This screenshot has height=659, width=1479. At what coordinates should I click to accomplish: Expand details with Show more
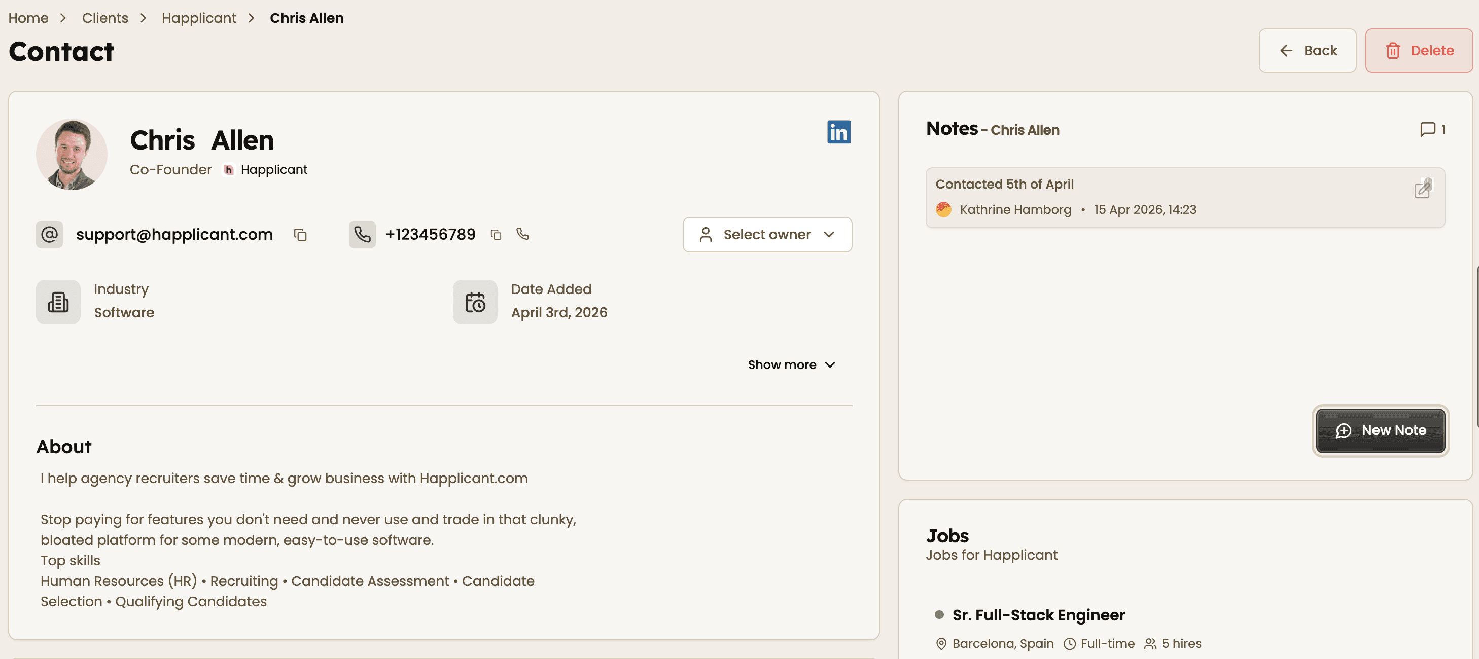791,365
